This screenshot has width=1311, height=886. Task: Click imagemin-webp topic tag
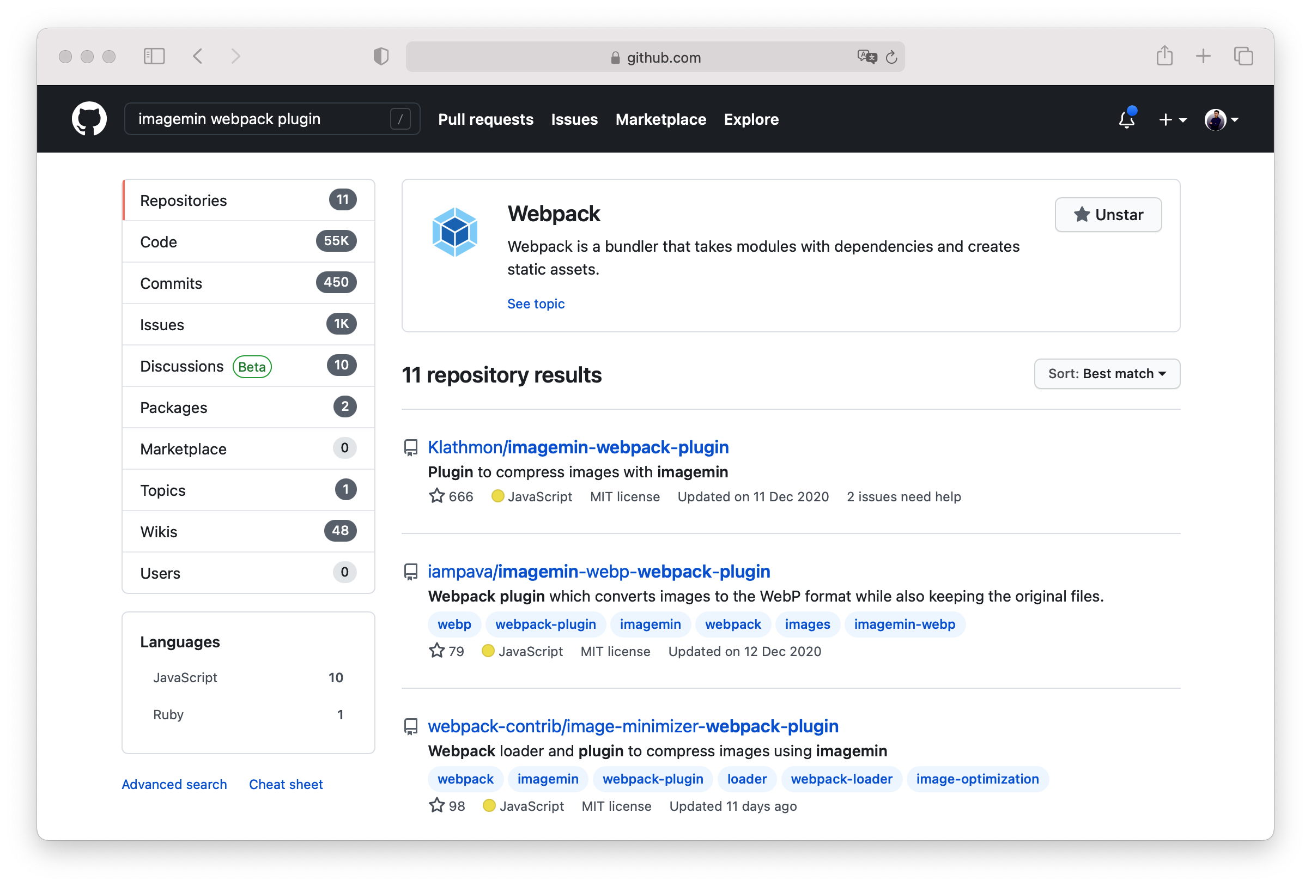point(905,624)
